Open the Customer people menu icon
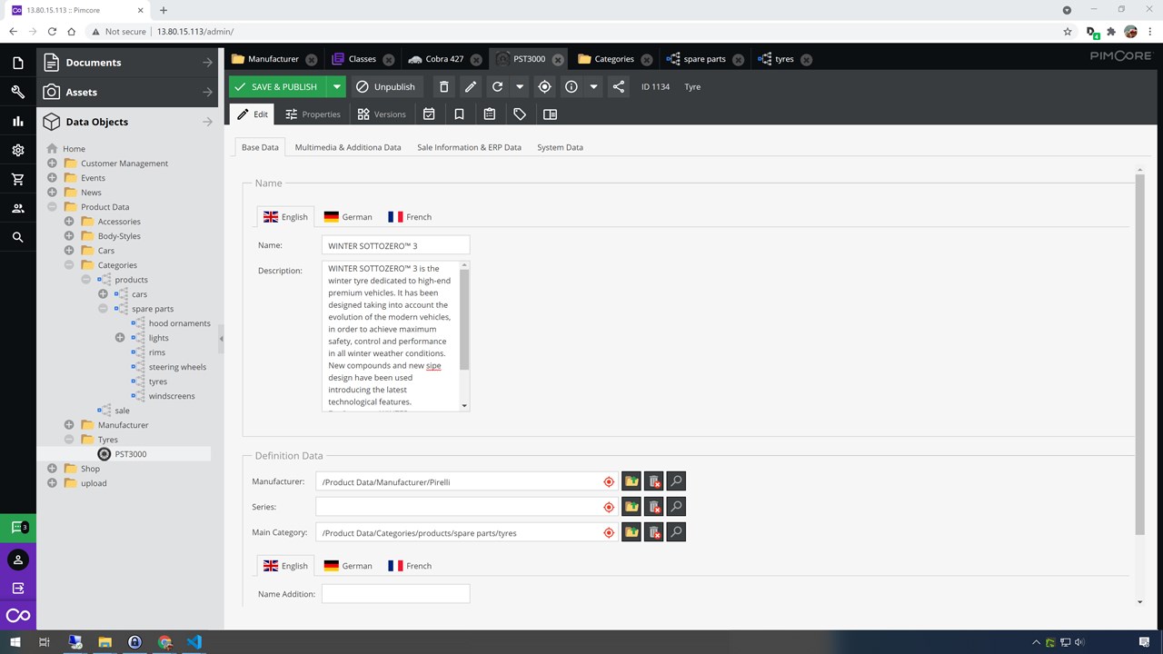 [x=17, y=208]
